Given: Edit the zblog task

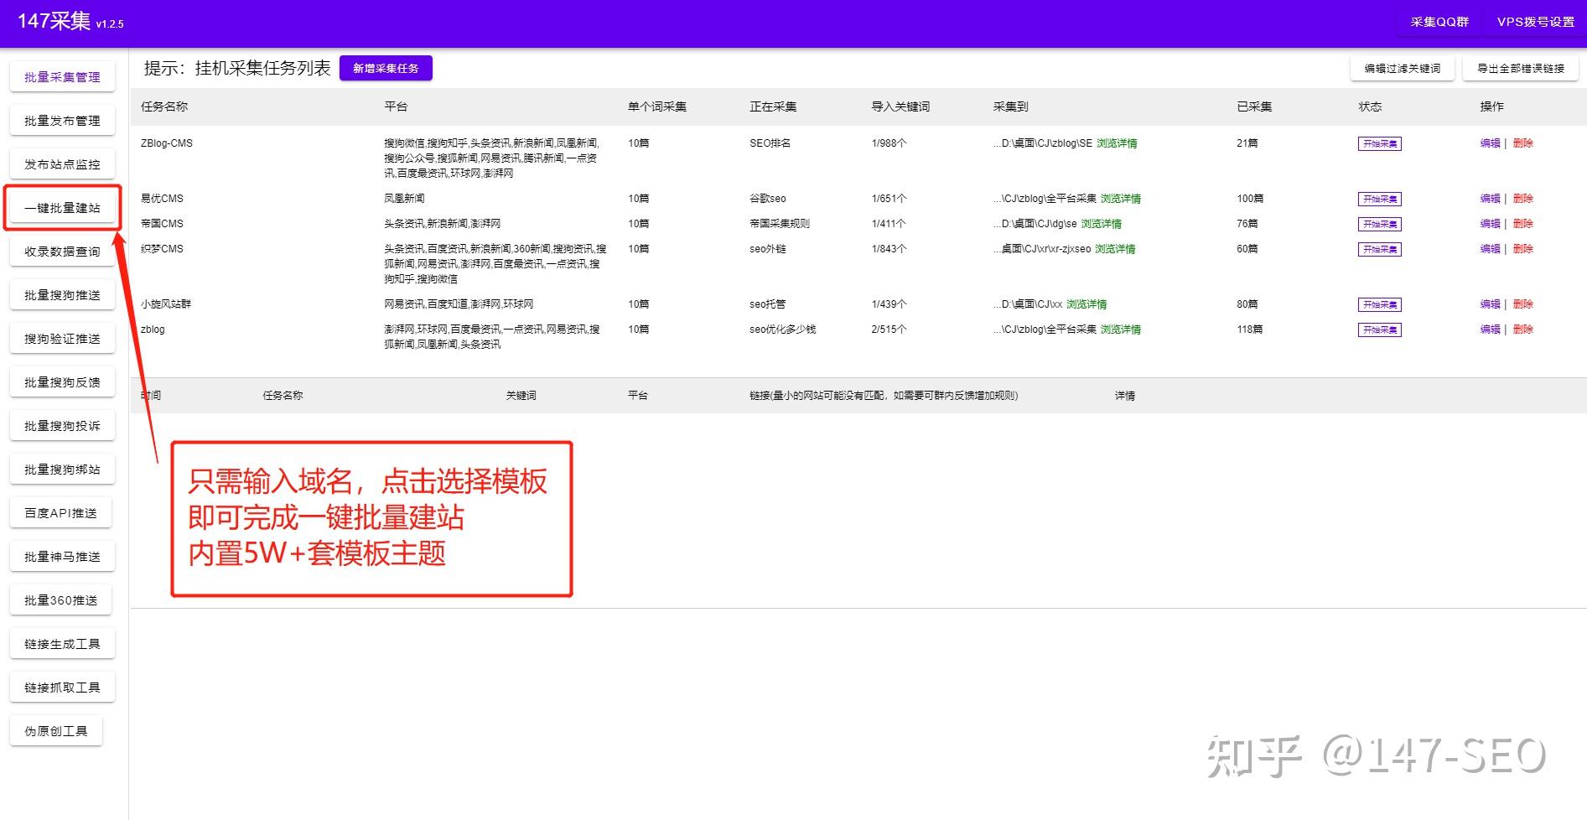Looking at the screenshot, I should (x=1490, y=330).
